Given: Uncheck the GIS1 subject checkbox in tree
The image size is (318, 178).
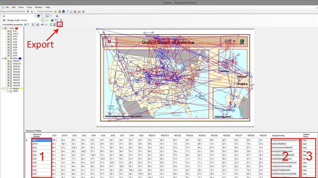Looking at the screenshot, I should (x=8, y=31).
